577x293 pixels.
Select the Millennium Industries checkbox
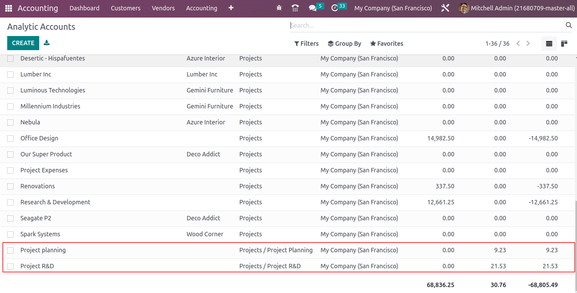10,107
